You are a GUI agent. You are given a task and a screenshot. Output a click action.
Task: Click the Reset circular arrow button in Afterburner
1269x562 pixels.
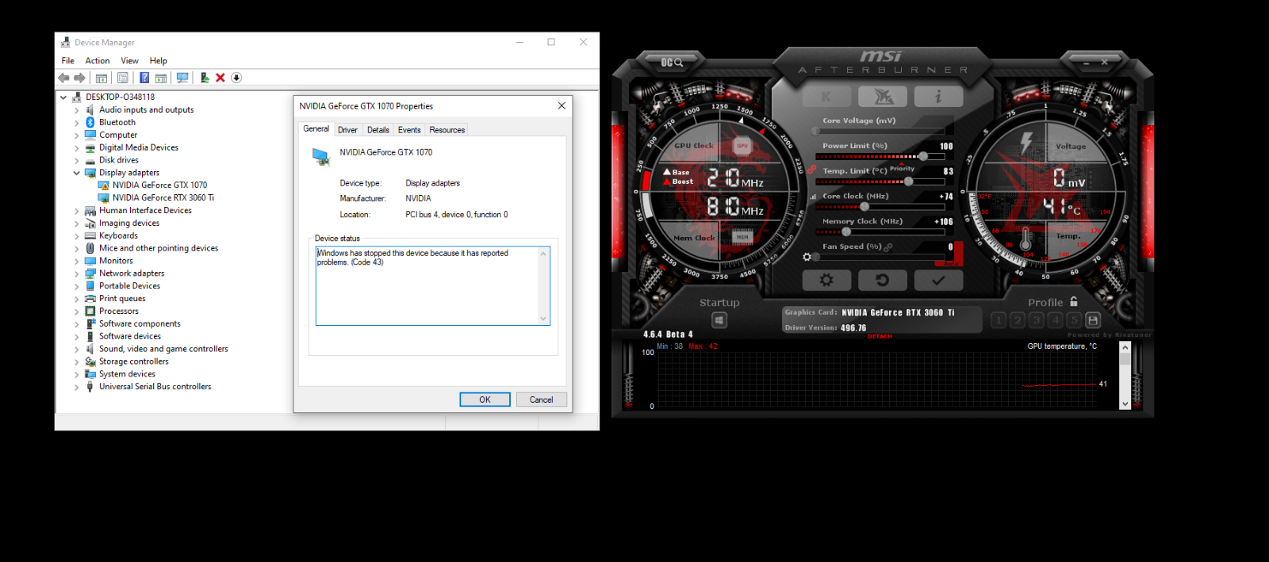(882, 280)
